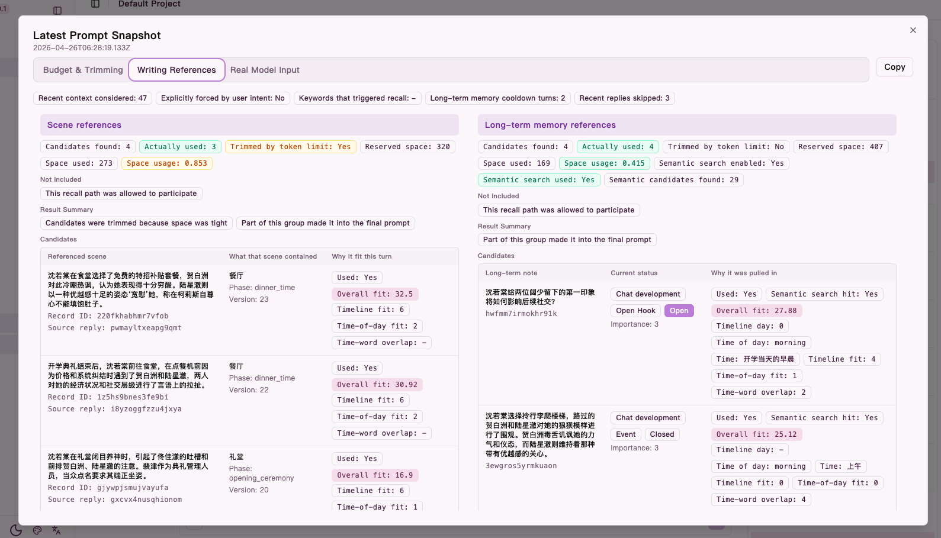Click the purple Open status badge
The width and height of the screenshot is (941, 538).
tap(679, 311)
